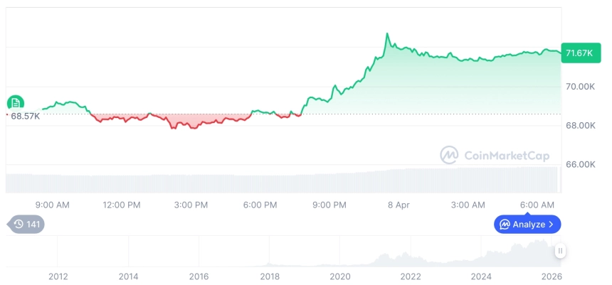Click the 6:00 AM time axis label
Screen dimensions: 612x285
(537, 205)
